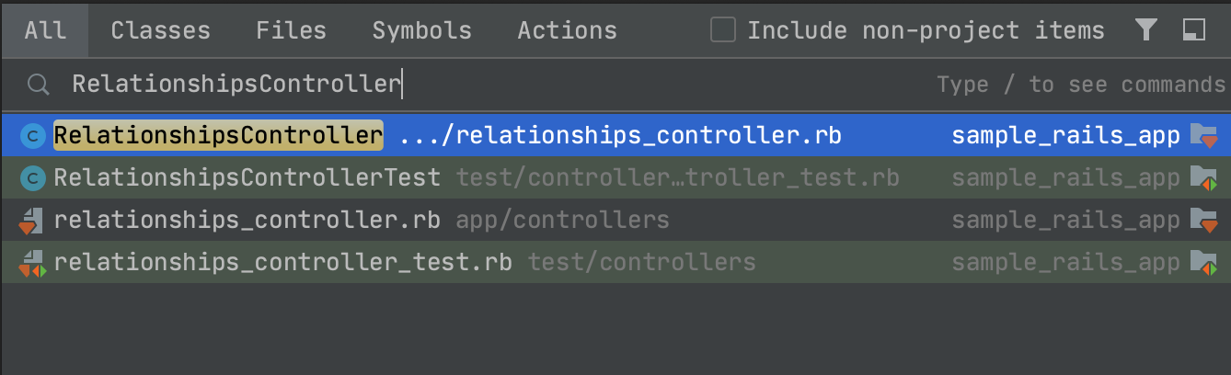Select RelationshipsController class result
This screenshot has height=375, width=1231.
(x=615, y=136)
